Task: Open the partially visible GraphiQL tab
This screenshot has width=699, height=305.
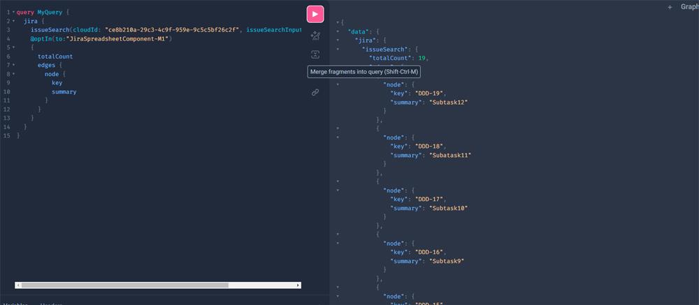Action: pos(690,7)
